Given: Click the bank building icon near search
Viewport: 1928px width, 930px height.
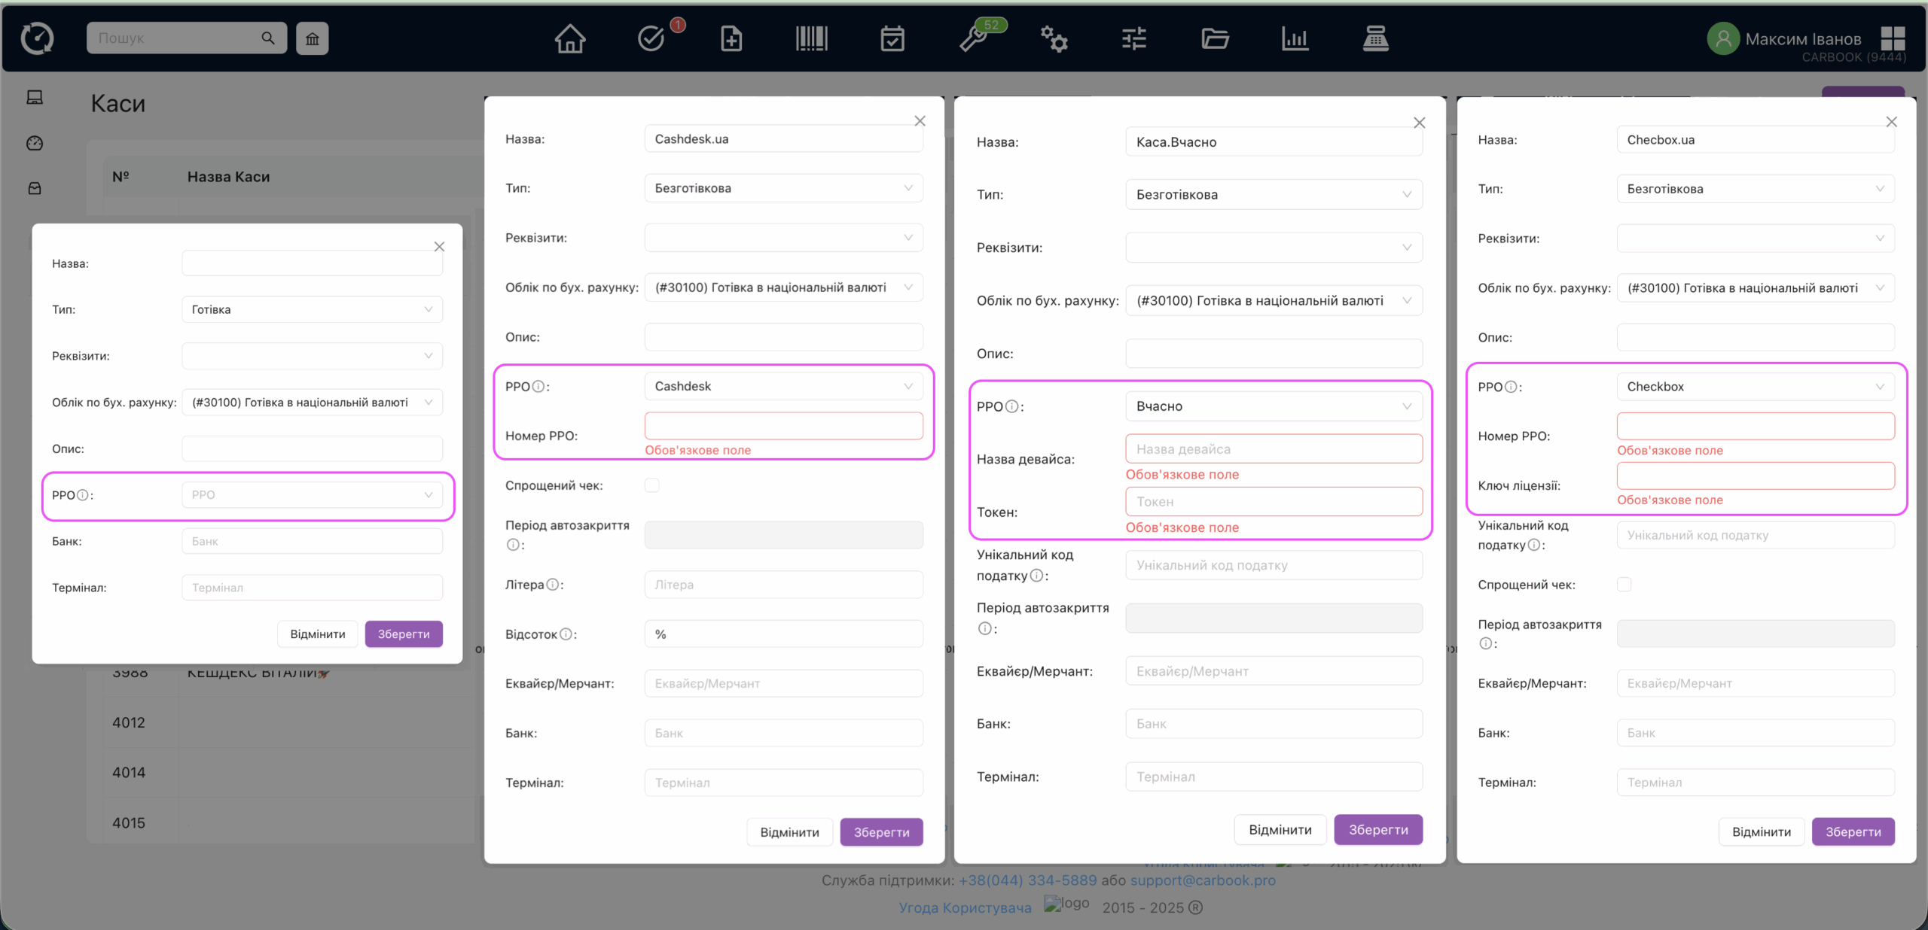Looking at the screenshot, I should click(x=312, y=38).
